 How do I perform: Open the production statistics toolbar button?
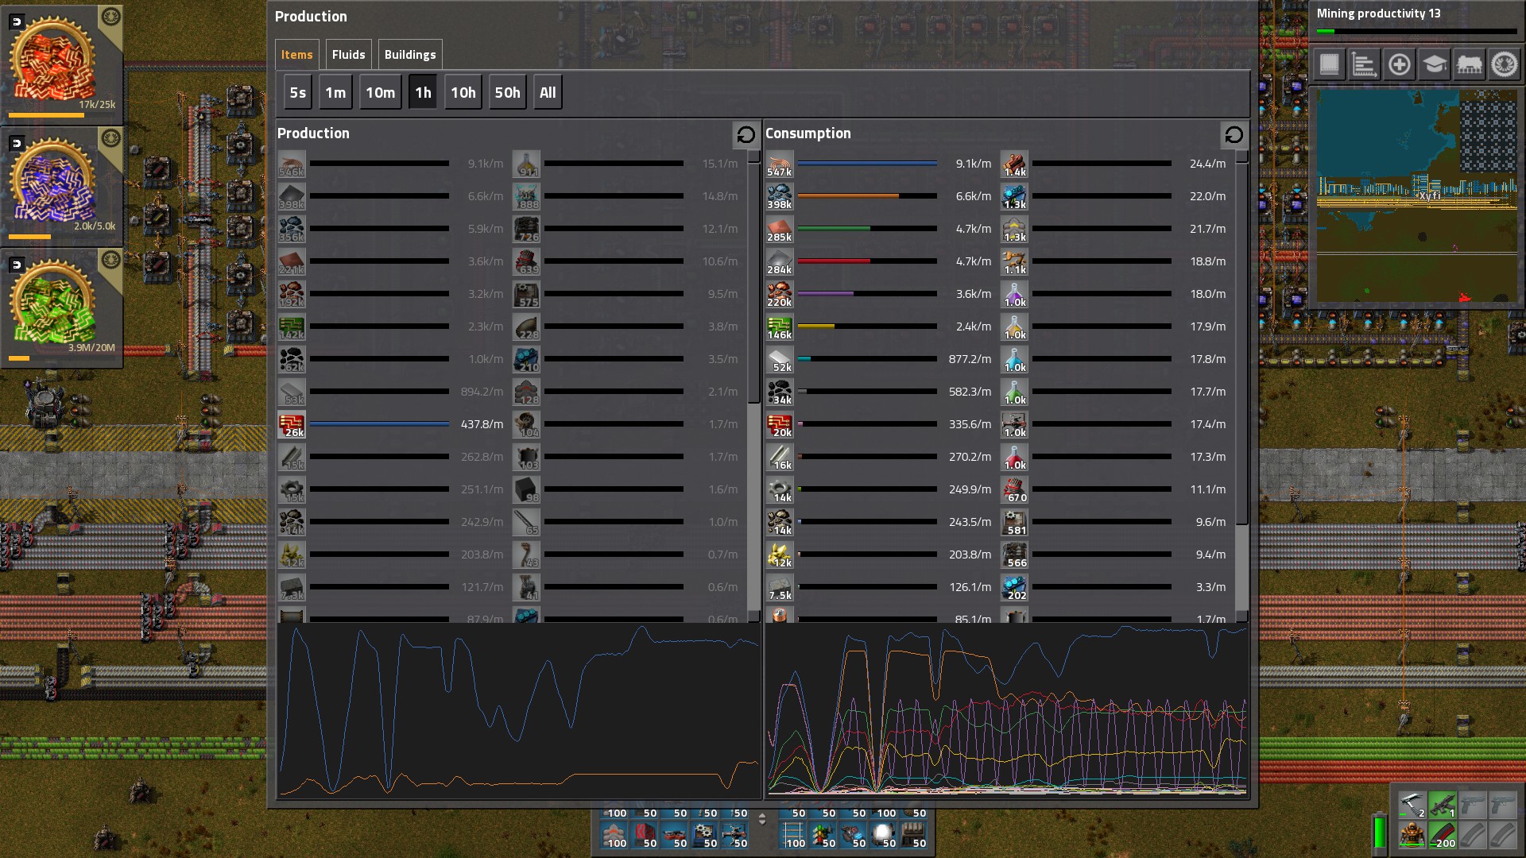(x=1364, y=64)
